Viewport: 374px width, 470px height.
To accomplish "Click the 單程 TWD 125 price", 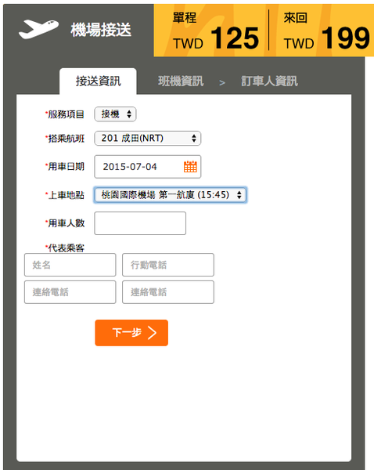I will [x=216, y=31].
